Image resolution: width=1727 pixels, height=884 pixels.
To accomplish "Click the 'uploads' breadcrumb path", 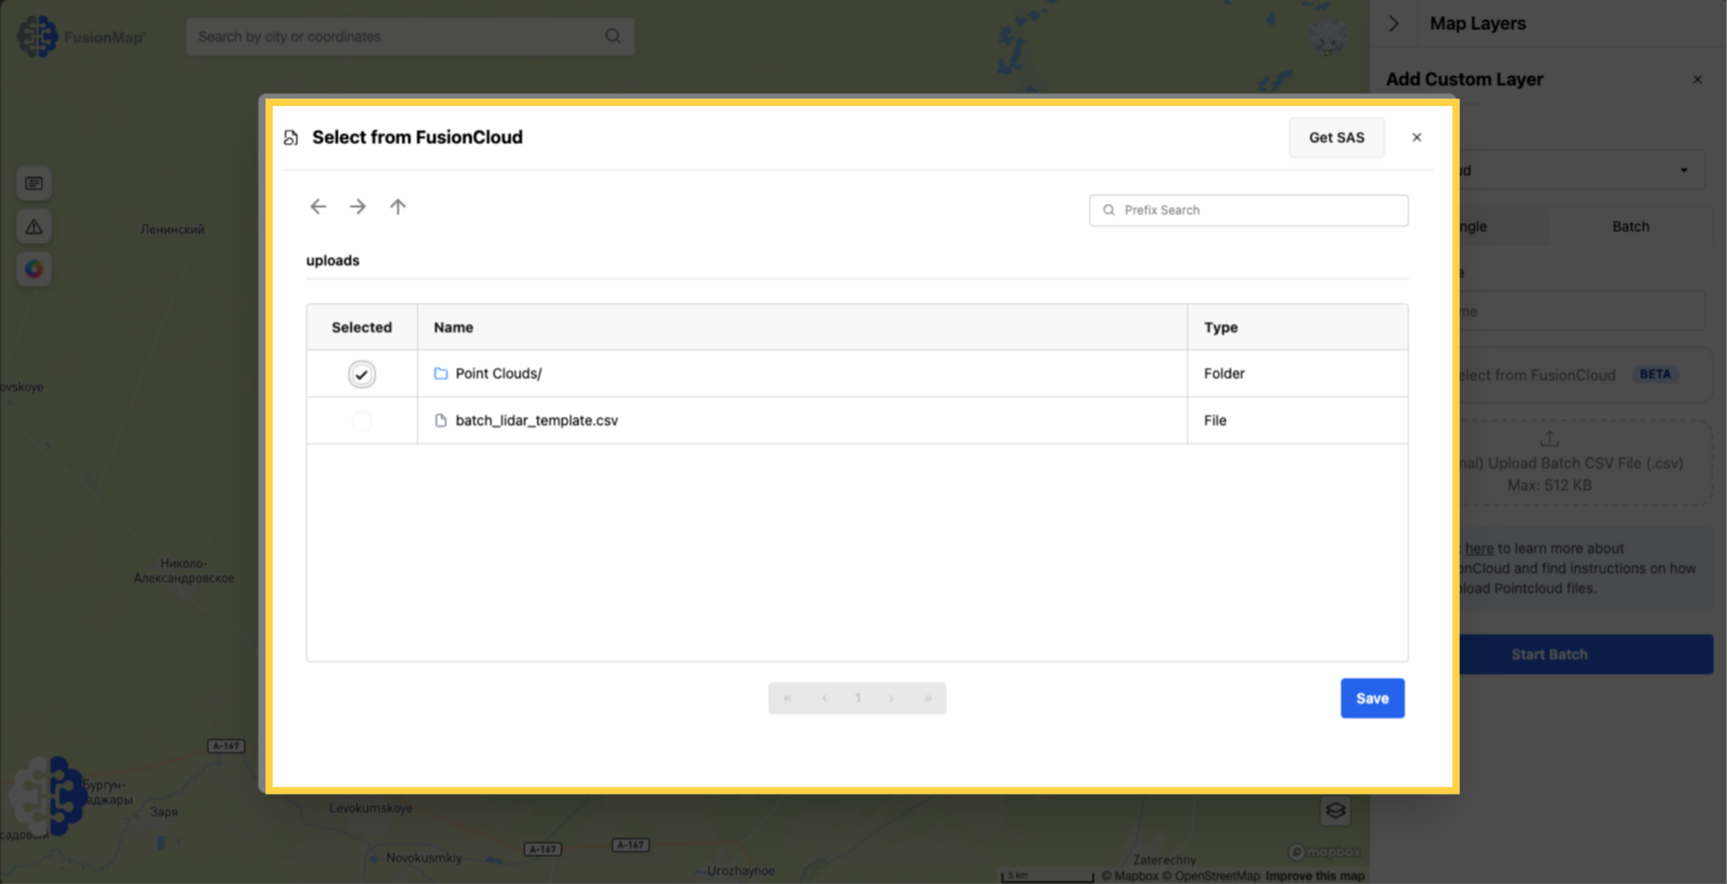I will point(332,261).
